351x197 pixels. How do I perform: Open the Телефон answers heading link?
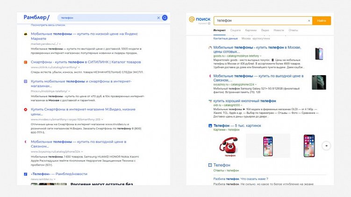point(222,165)
